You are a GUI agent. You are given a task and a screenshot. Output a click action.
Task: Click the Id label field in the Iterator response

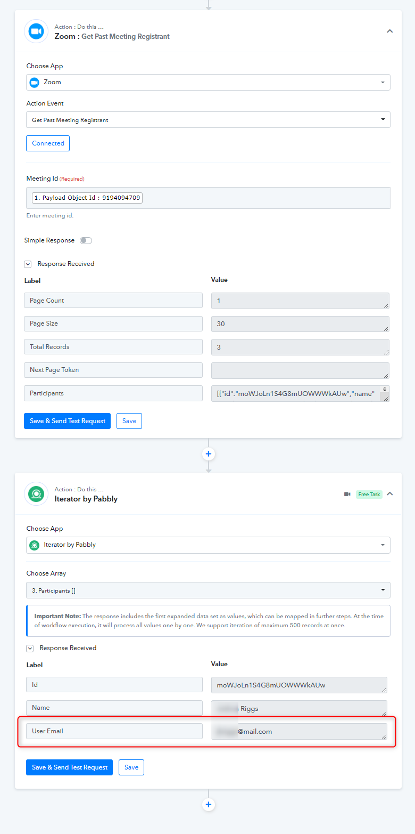(114, 684)
